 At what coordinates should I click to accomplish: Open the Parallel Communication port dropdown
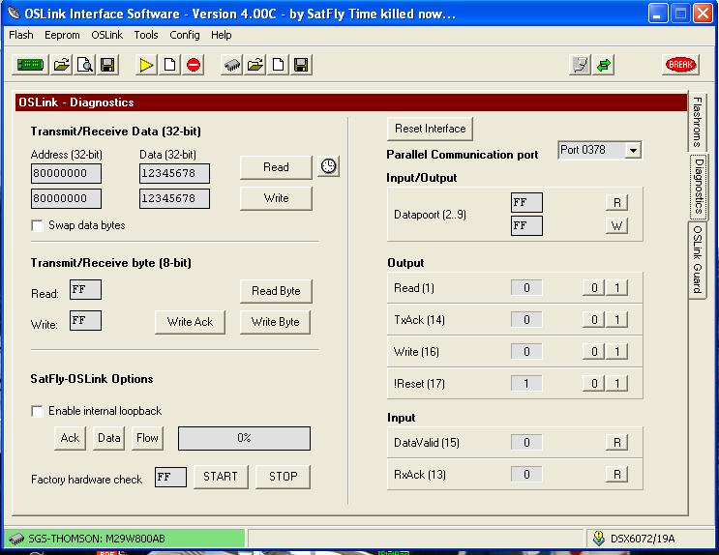pos(632,151)
